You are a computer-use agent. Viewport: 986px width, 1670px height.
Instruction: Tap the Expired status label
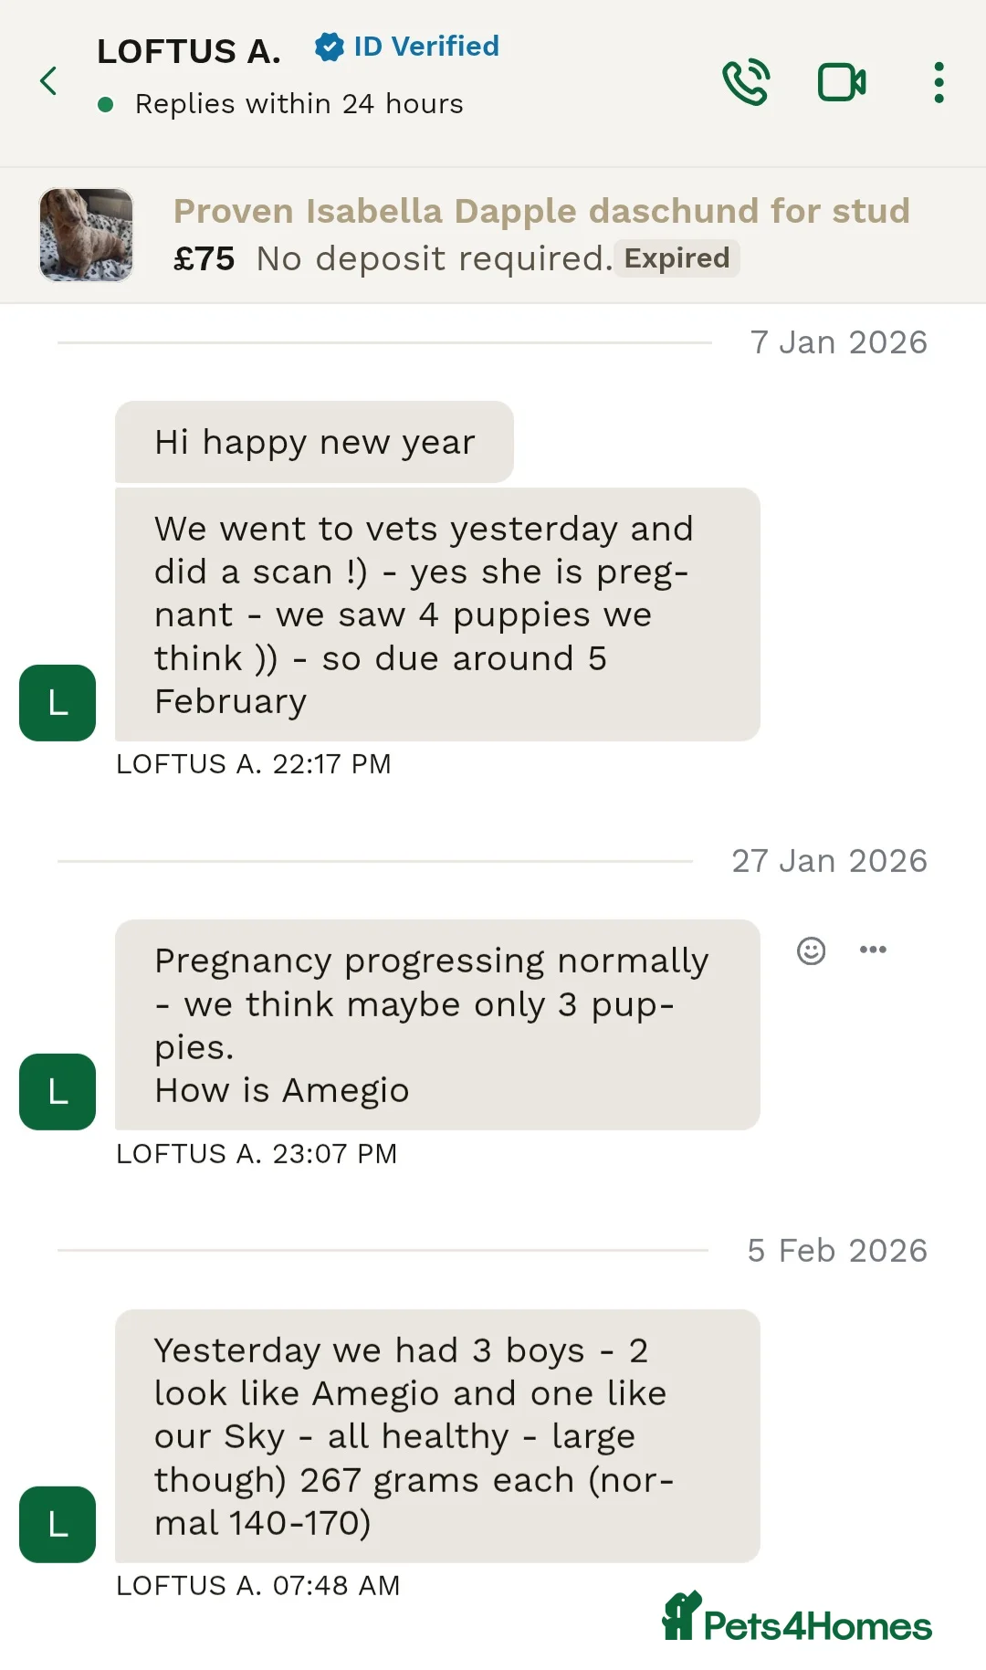point(677,258)
